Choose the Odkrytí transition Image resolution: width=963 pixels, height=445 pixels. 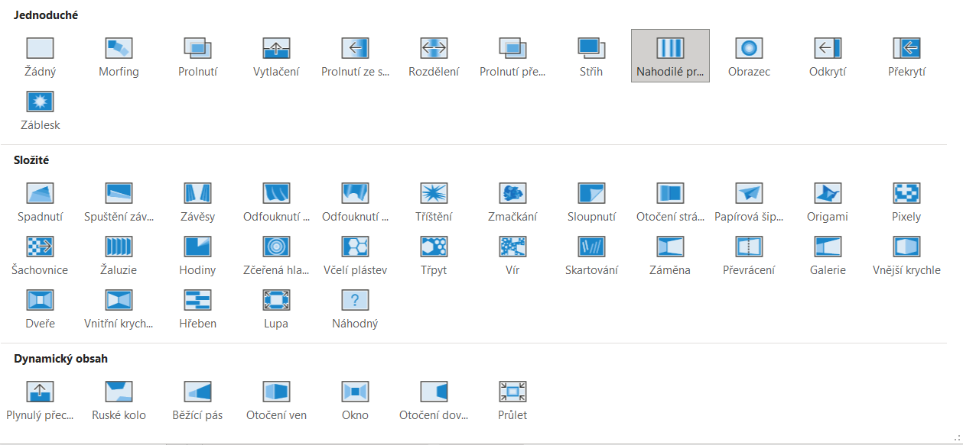828,56
